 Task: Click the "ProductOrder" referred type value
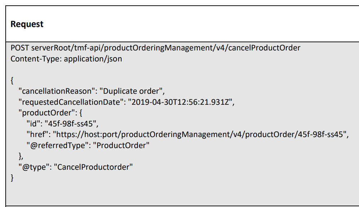tap(121, 145)
